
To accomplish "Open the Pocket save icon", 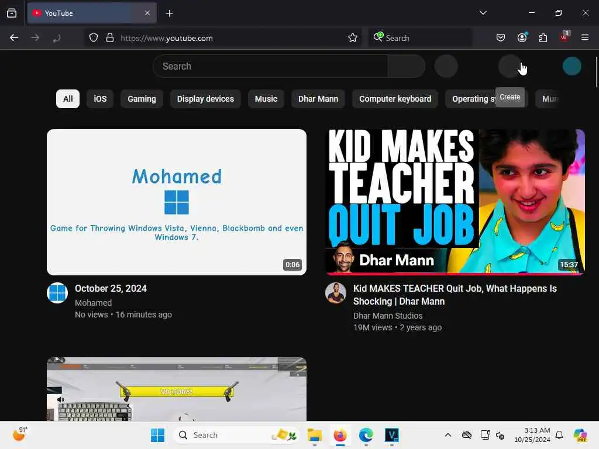I will pos(501,38).
